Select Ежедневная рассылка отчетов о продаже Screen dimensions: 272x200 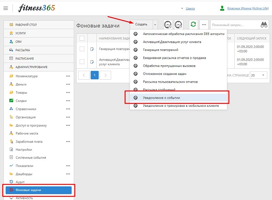(178, 58)
